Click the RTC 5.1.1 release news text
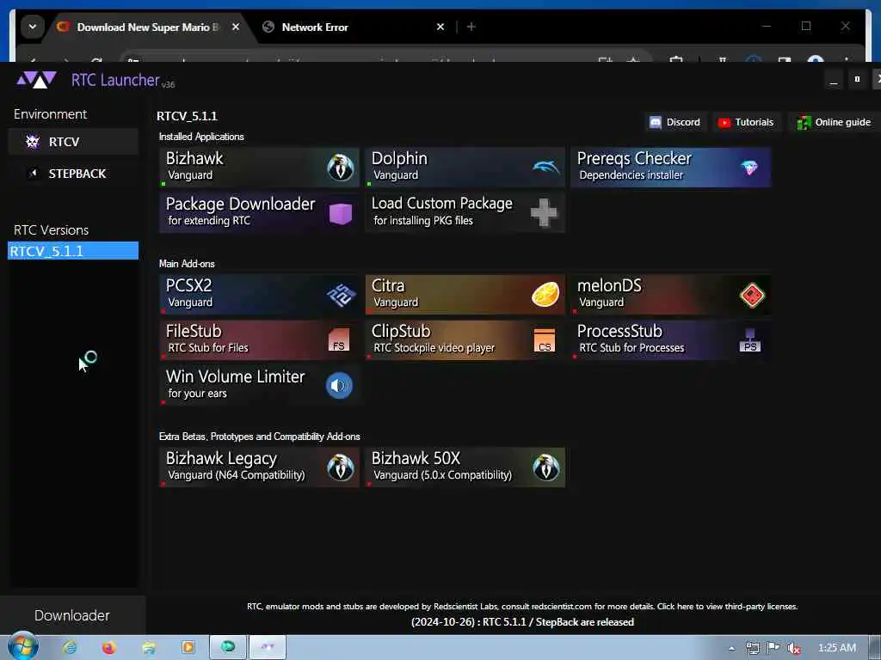Image resolution: width=881 pixels, height=660 pixels. 522,622
